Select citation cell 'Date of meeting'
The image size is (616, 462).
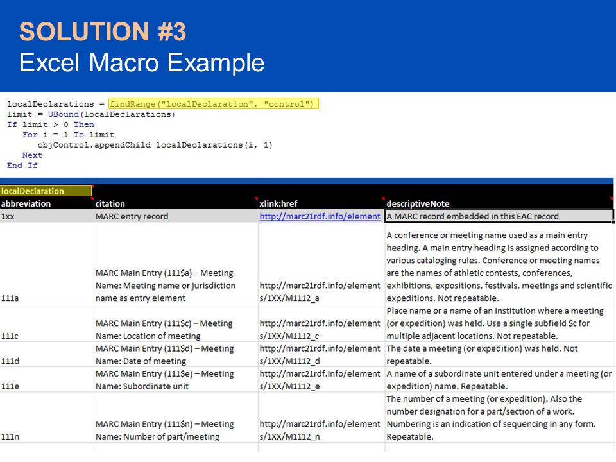(x=176, y=354)
